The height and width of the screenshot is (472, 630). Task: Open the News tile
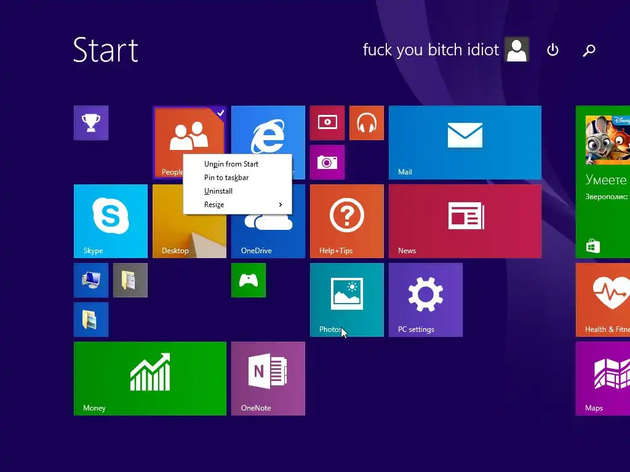(465, 221)
